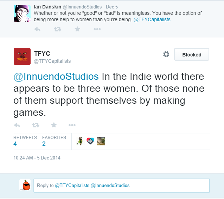Open heart-shaped avatar among retweeters
This screenshot has height=199, width=224.
90,141
